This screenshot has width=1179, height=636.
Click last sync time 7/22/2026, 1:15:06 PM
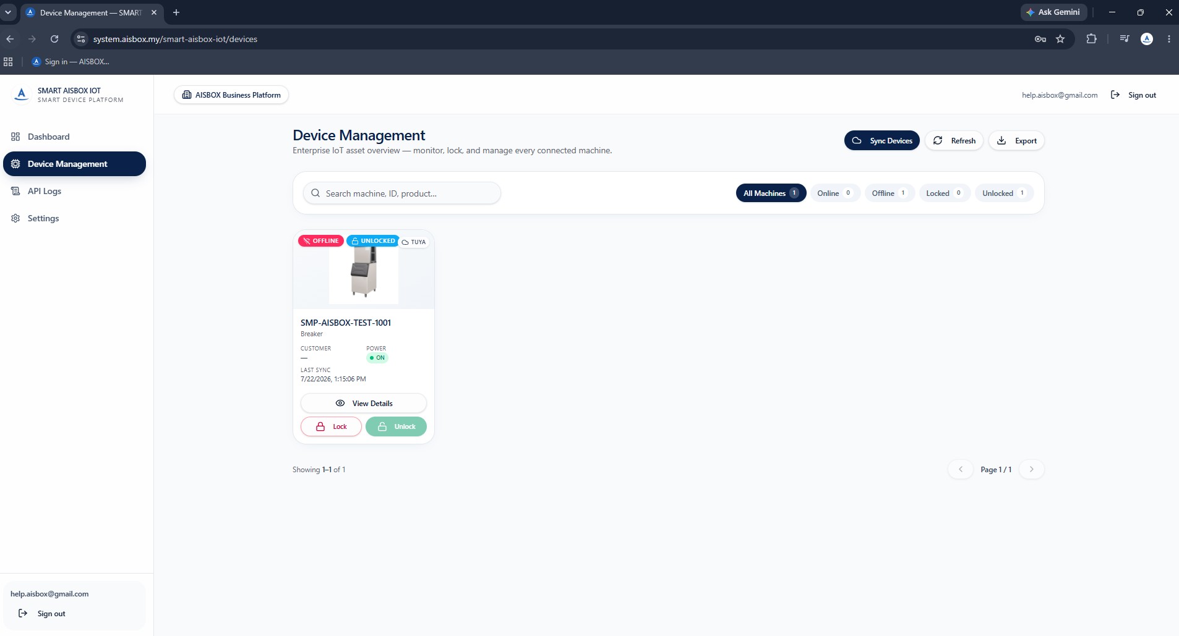pyautogui.click(x=333, y=379)
